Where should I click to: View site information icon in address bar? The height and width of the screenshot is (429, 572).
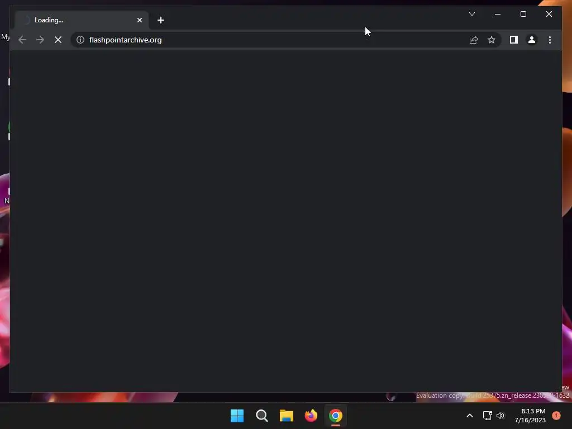point(80,40)
